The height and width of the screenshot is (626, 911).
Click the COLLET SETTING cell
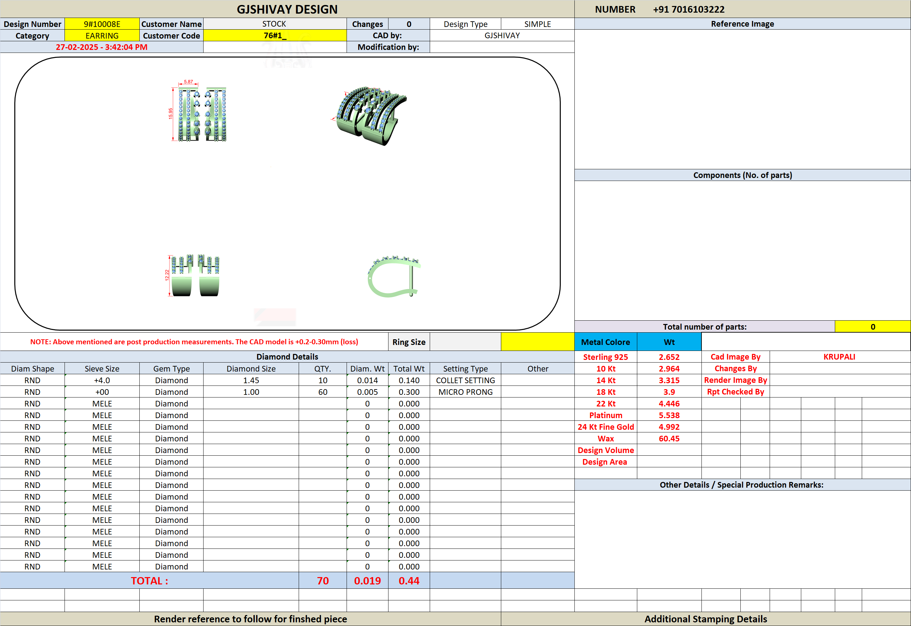click(466, 380)
